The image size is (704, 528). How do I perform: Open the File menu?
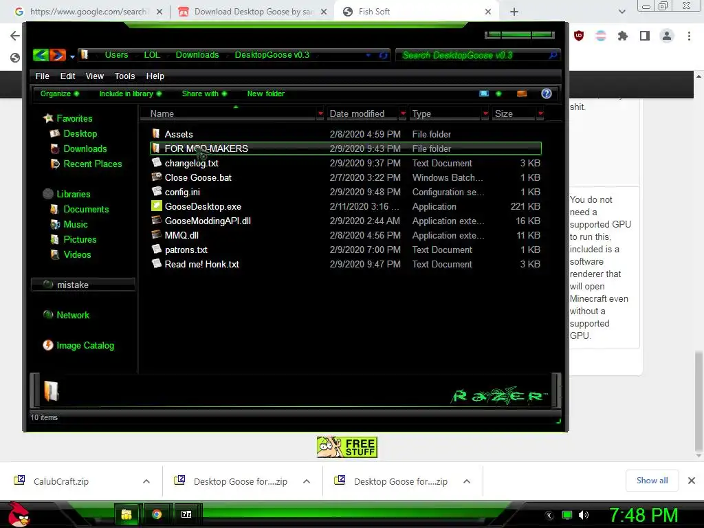[42, 76]
